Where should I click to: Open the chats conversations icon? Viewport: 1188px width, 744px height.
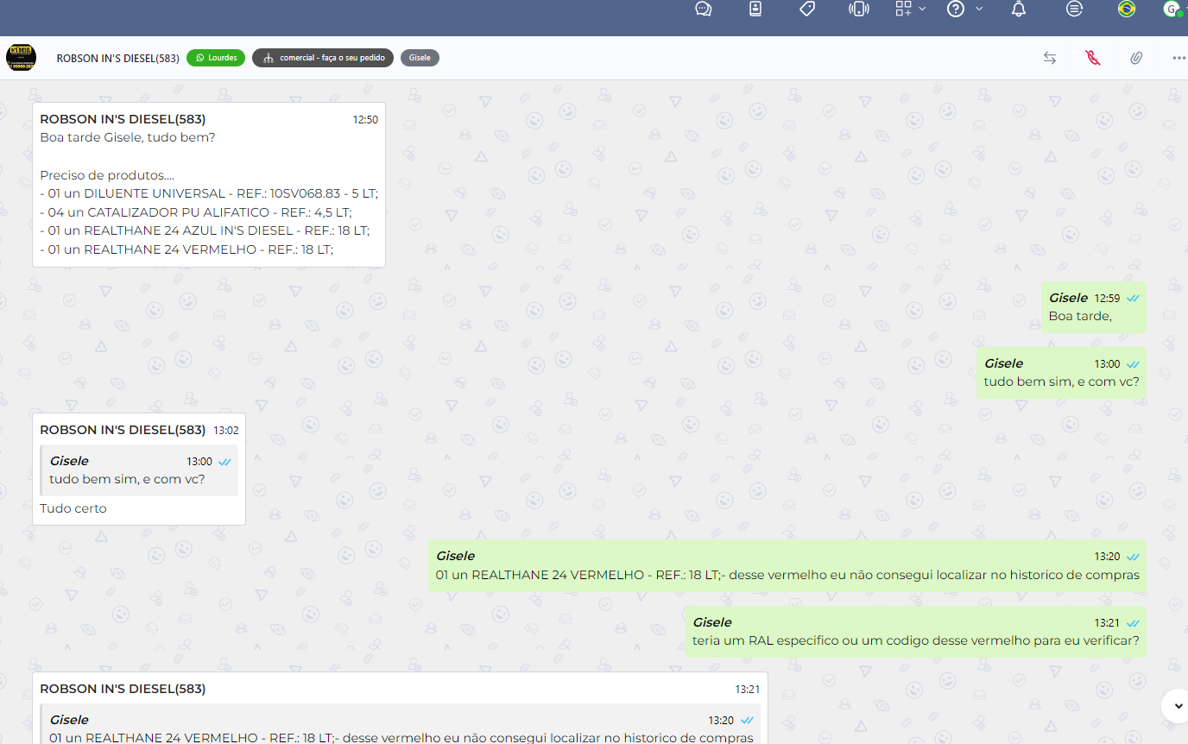(704, 9)
